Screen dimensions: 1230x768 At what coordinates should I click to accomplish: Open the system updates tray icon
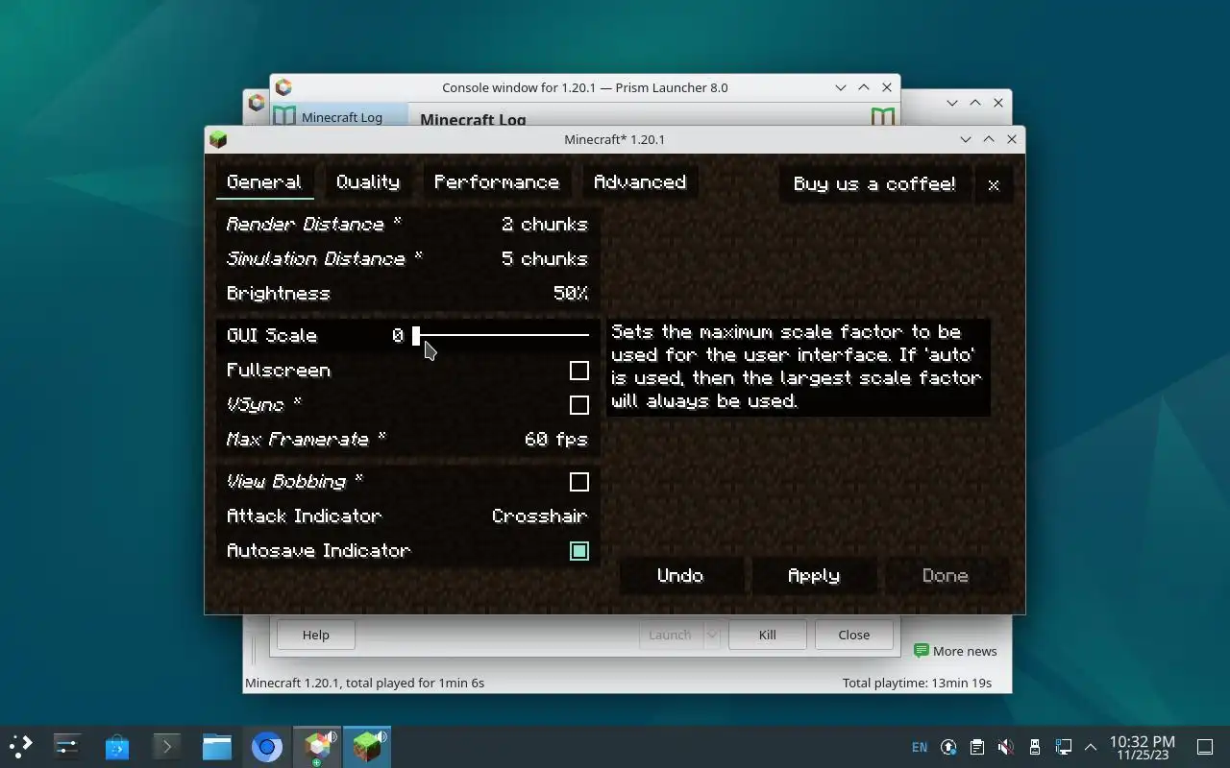(948, 747)
